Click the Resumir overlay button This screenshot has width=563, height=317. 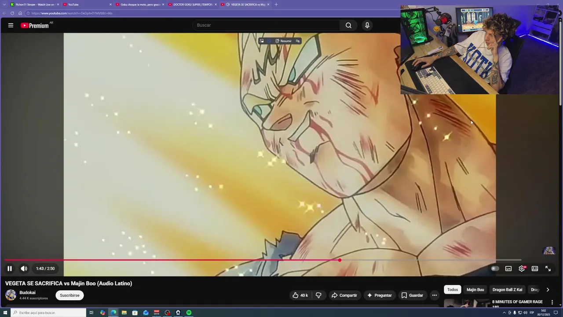[283, 41]
